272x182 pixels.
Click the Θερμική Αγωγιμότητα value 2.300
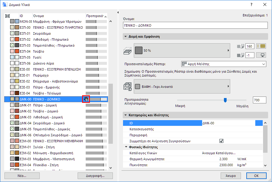click(x=223, y=159)
